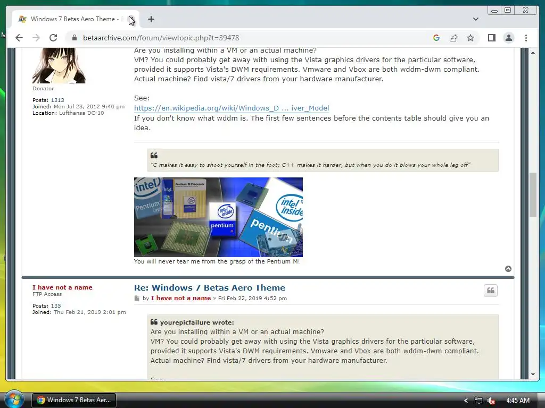Jump to top using the up-arrow icon
Screen dimensions: 545x408
tap(508, 269)
